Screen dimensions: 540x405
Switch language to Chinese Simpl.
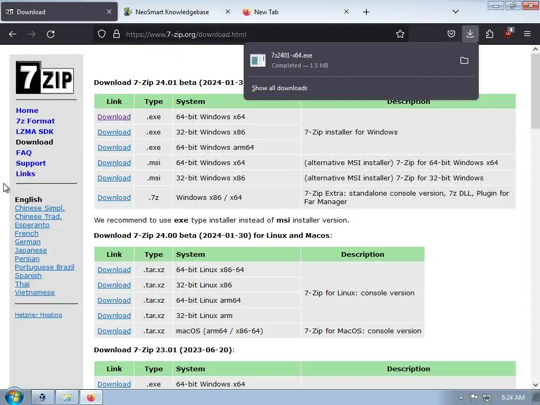40,208
